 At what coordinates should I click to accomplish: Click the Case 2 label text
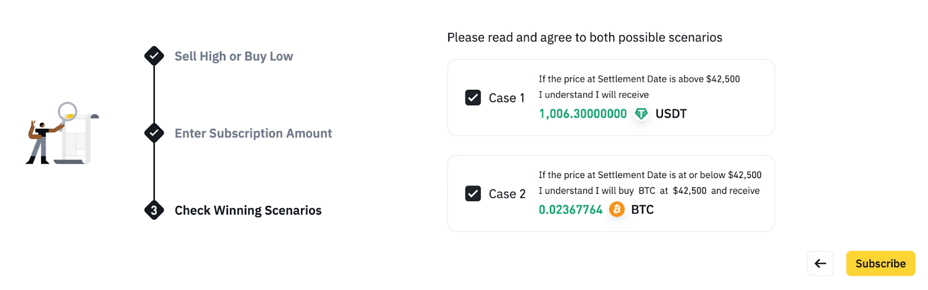[x=507, y=194]
